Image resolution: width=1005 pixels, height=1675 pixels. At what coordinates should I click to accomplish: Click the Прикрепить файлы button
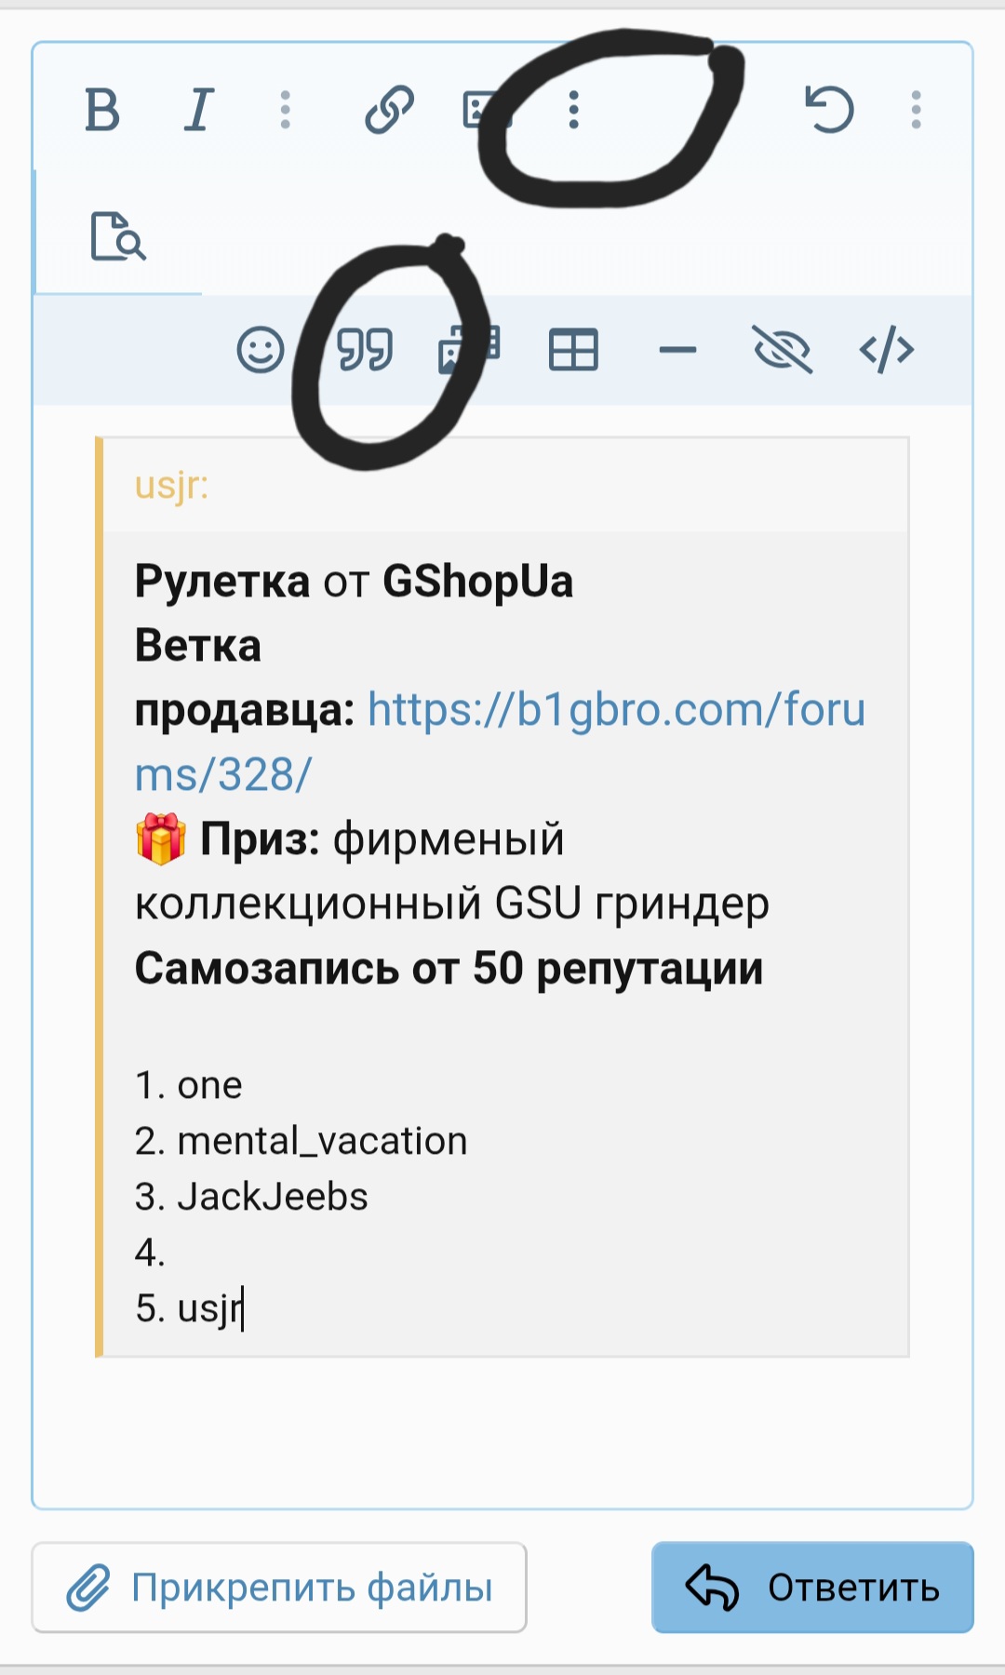[x=279, y=1588]
